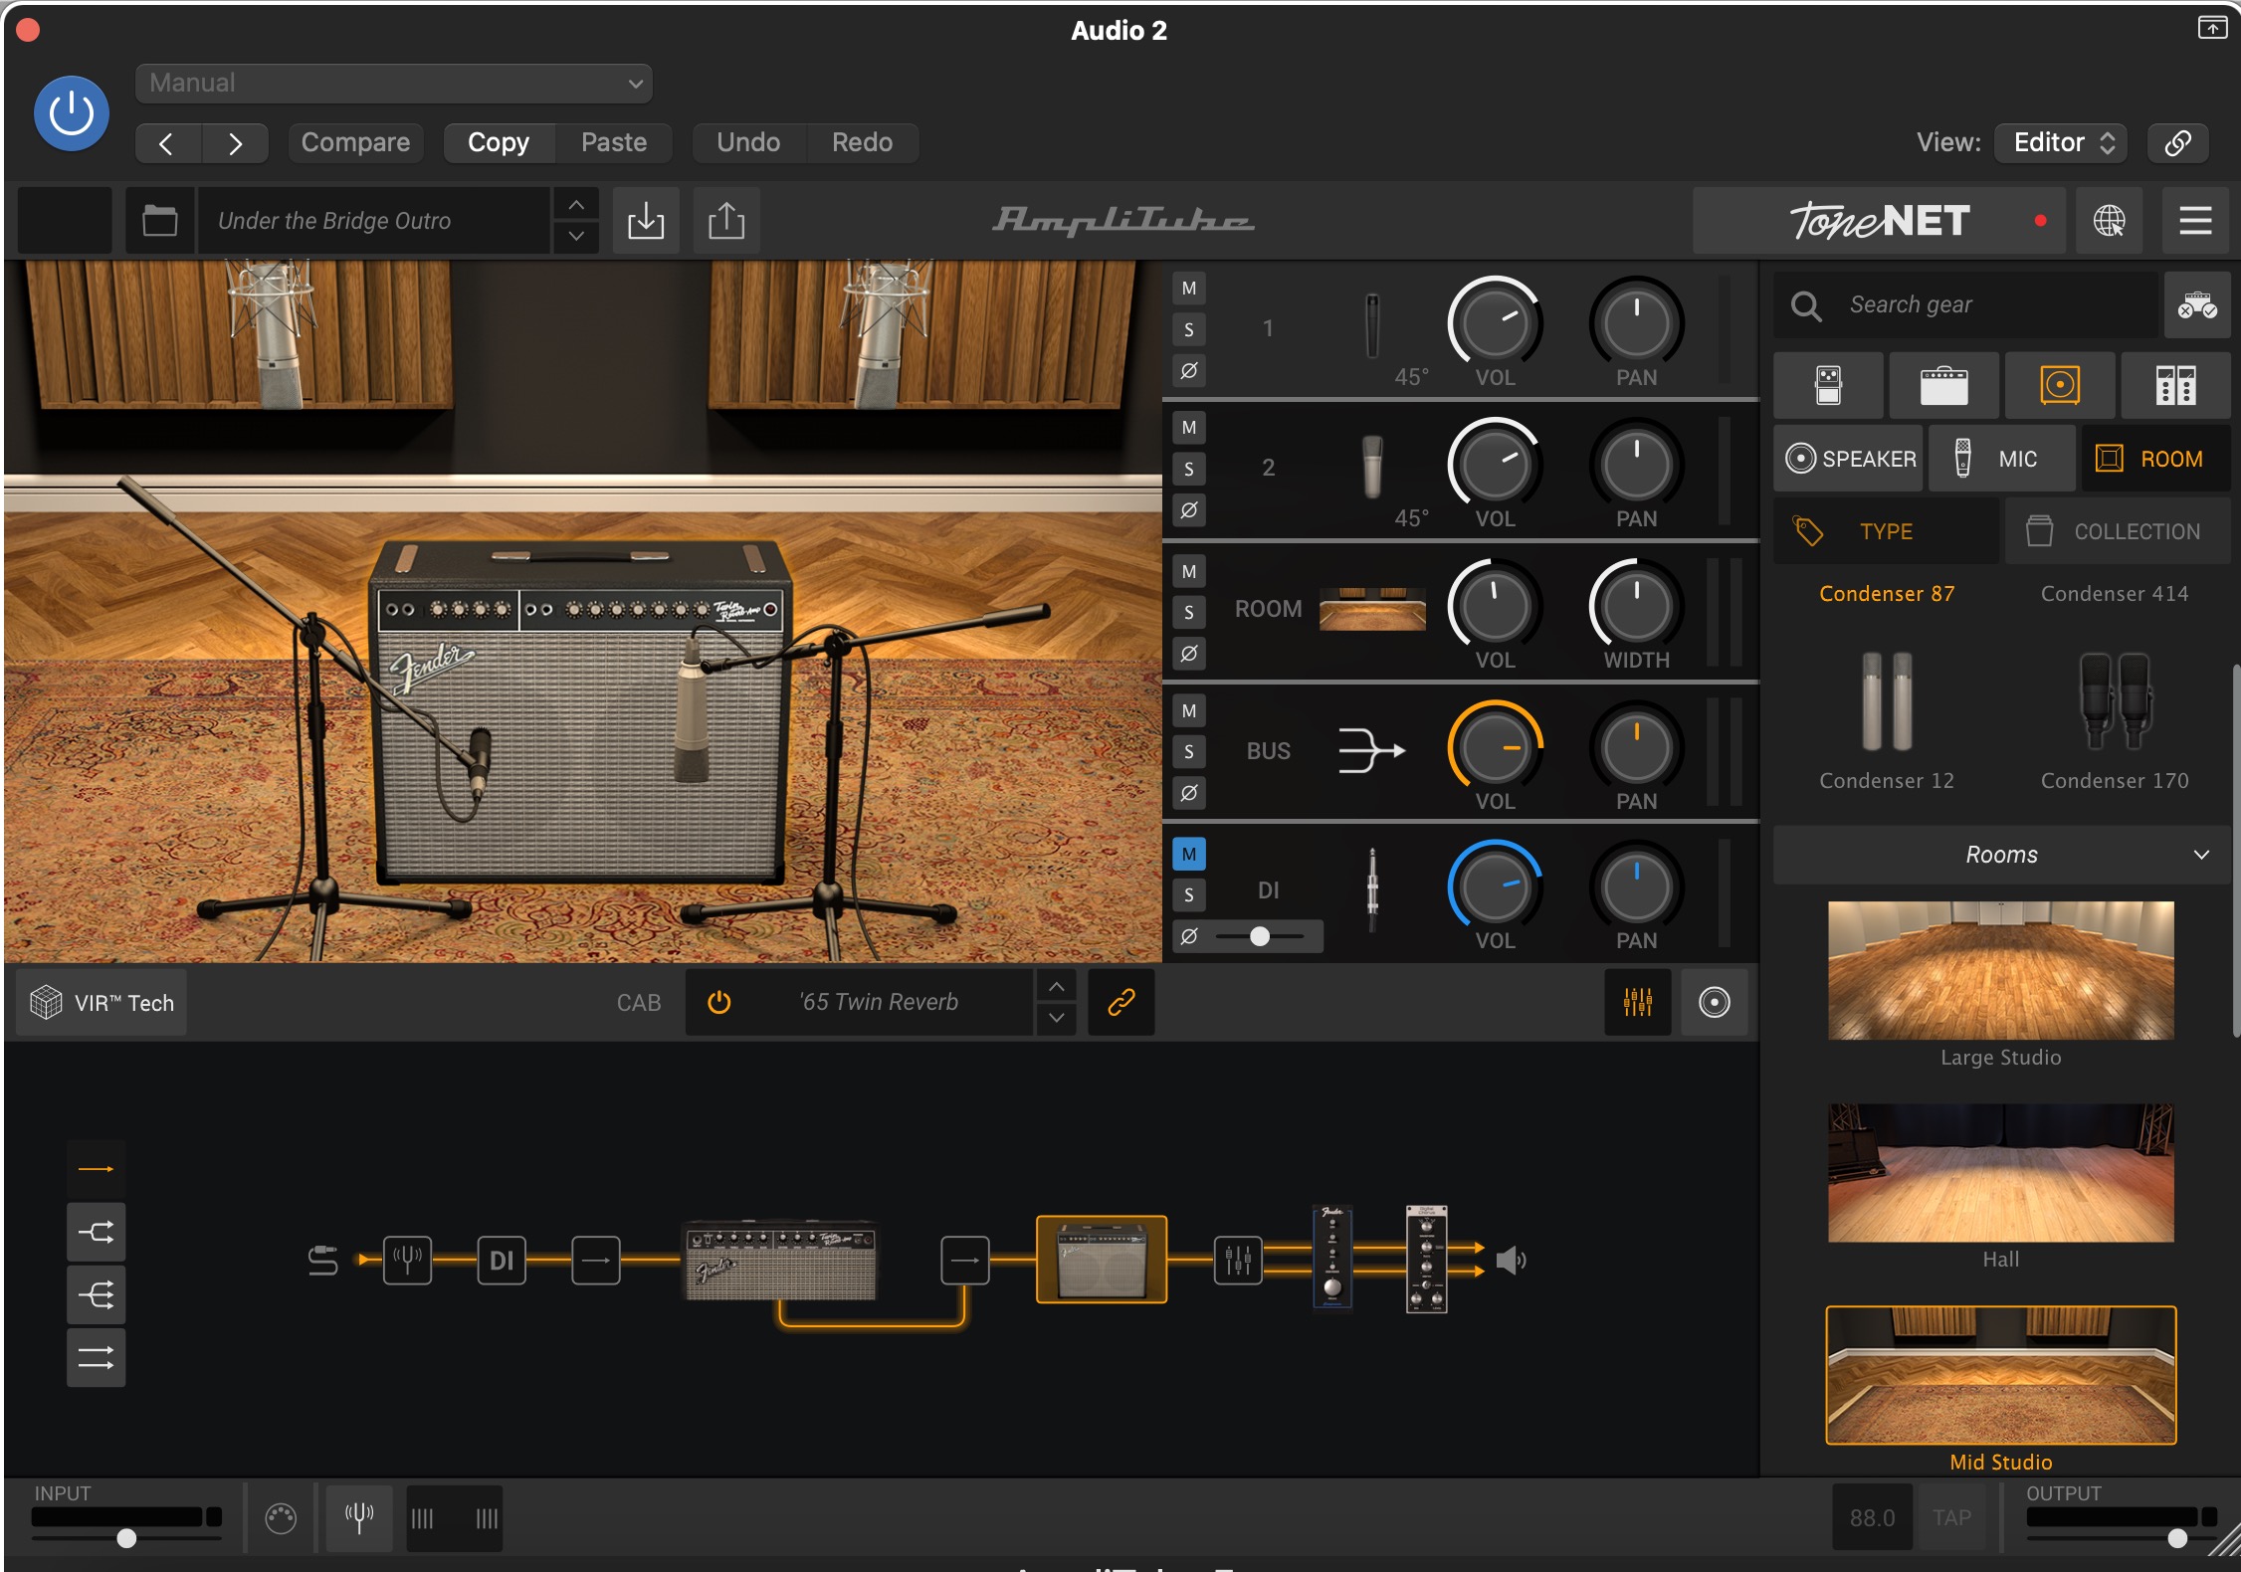The image size is (2241, 1572).
Task: Mute mic channel 1
Action: pos(1188,289)
